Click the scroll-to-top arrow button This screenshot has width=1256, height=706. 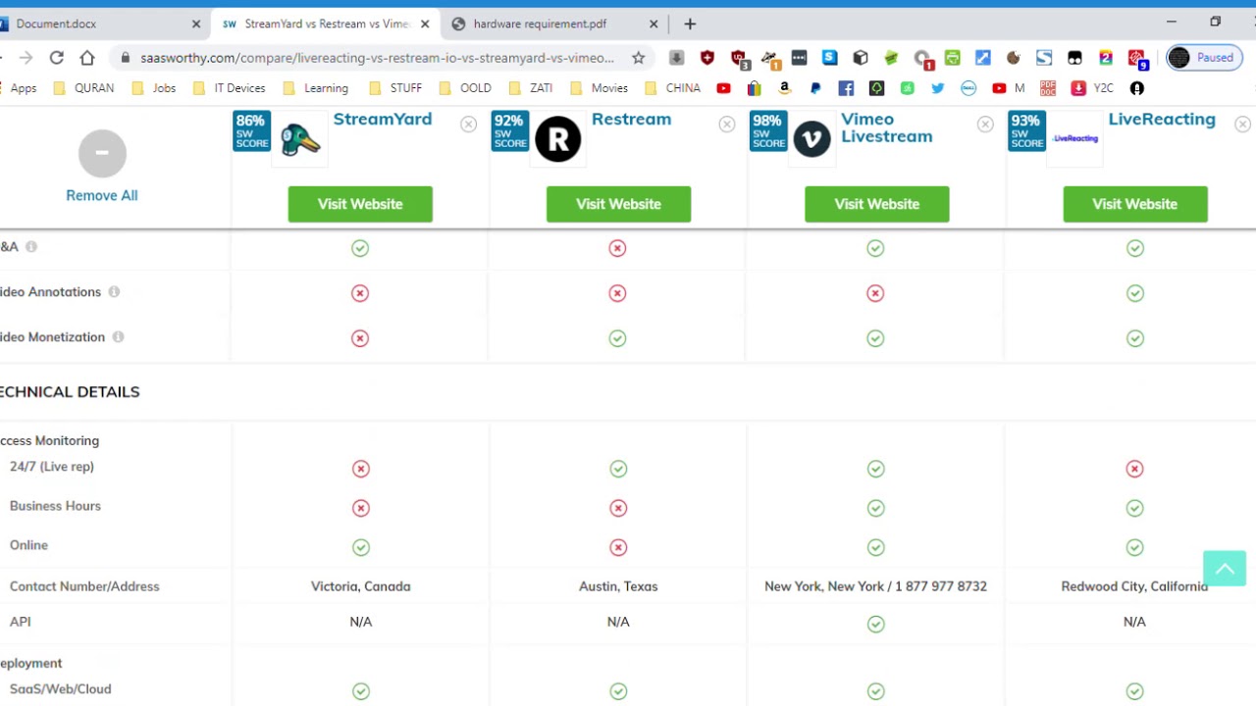click(x=1225, y=569)
